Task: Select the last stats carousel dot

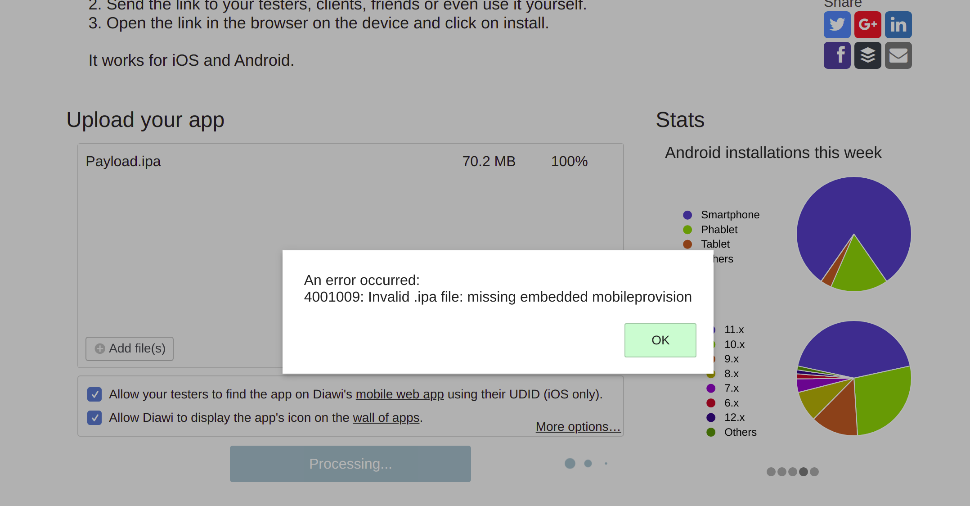Action: pos(814,472)
